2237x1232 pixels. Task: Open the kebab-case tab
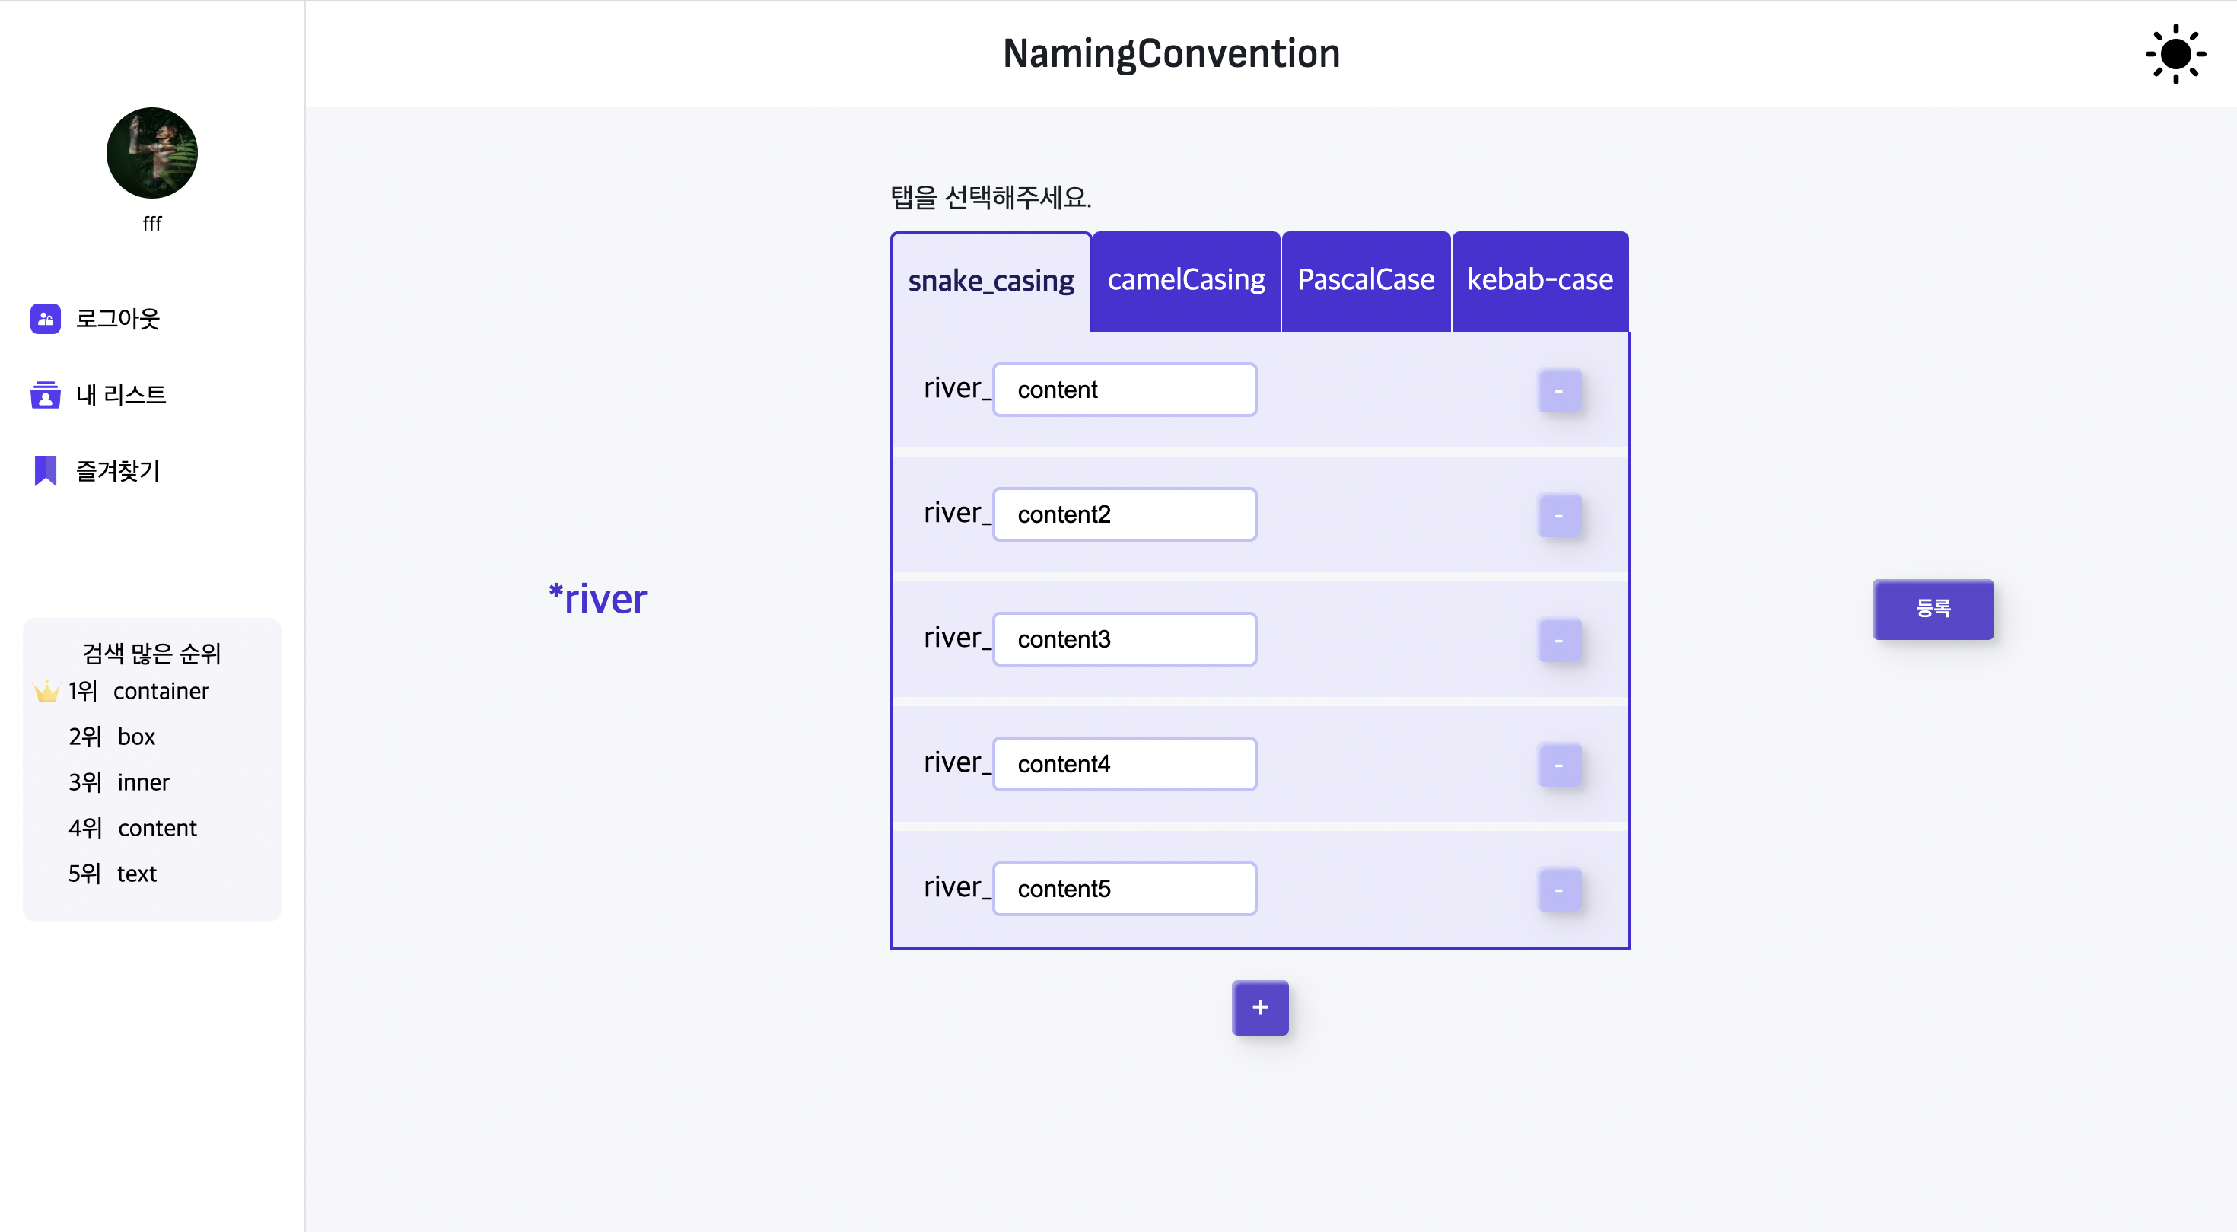(x=1539, y=279)
